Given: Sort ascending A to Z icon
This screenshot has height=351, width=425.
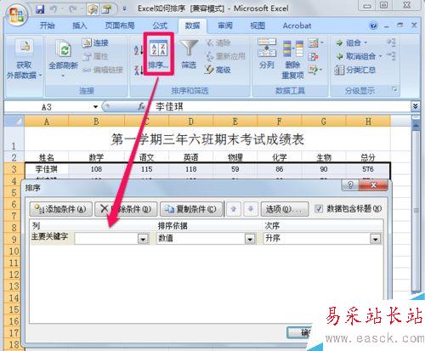Looking at the screenshot, I should click(x=139, y=50).
